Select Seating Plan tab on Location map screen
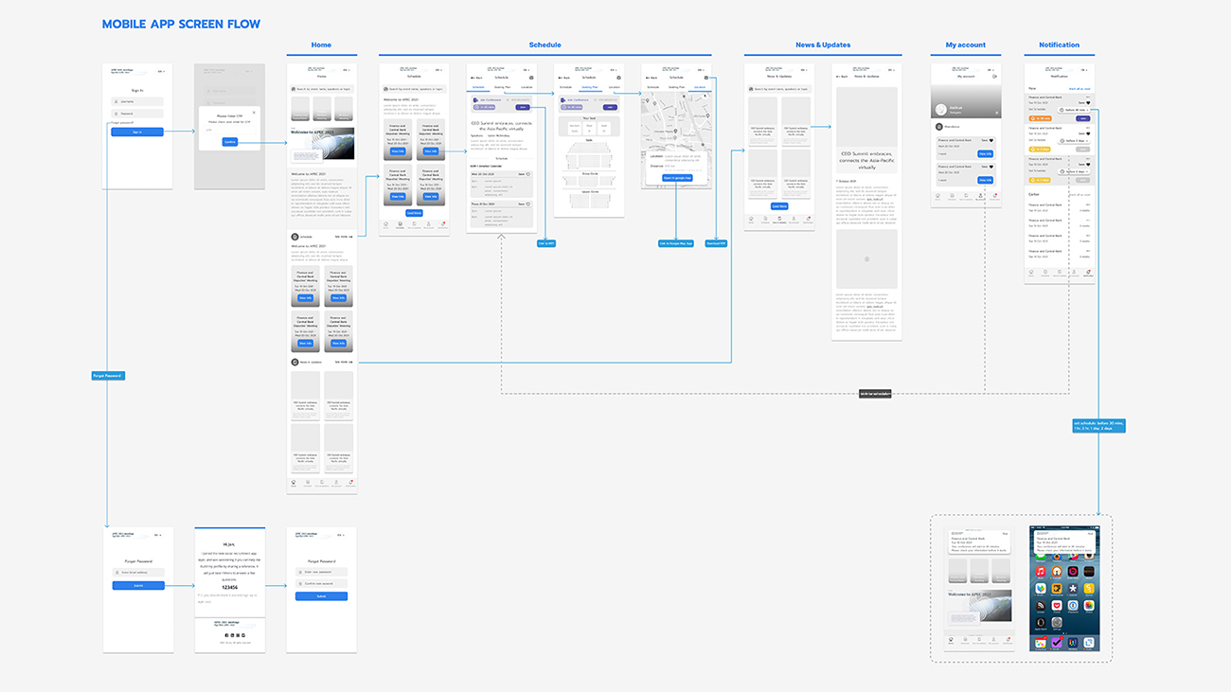This screenshot has height=692, width=1231. [676, 87]
